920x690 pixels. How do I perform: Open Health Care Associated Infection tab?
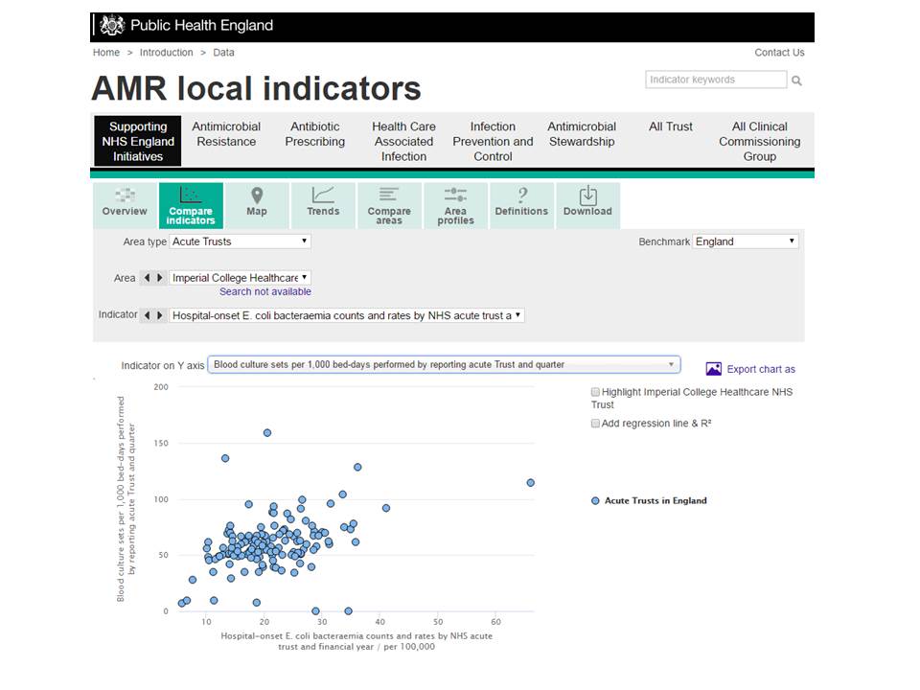(403, 141)
